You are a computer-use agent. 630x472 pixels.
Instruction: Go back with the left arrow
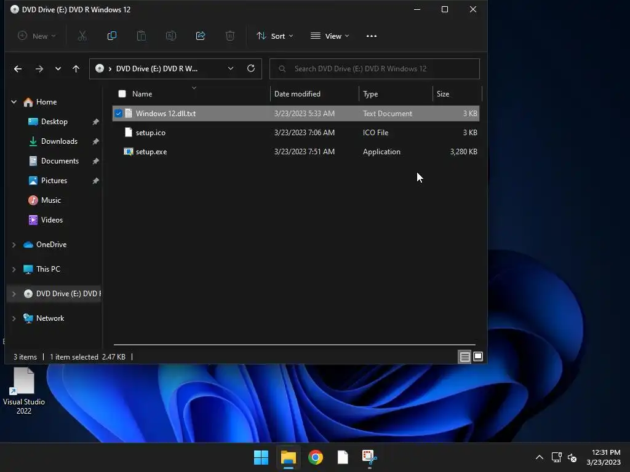[18, 69]
